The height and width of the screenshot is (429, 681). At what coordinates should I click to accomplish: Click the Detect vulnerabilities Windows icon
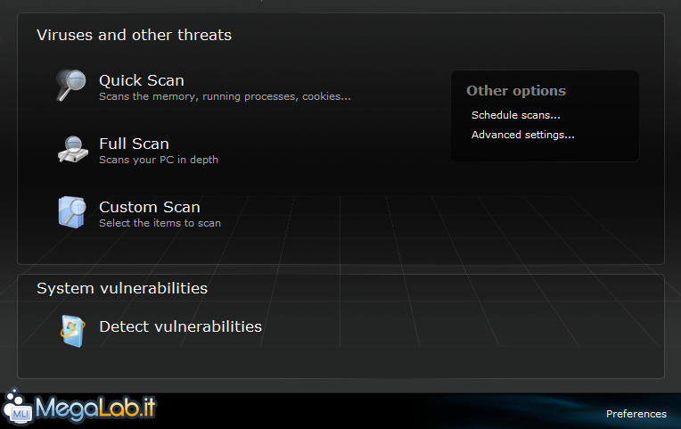point(72,331)
